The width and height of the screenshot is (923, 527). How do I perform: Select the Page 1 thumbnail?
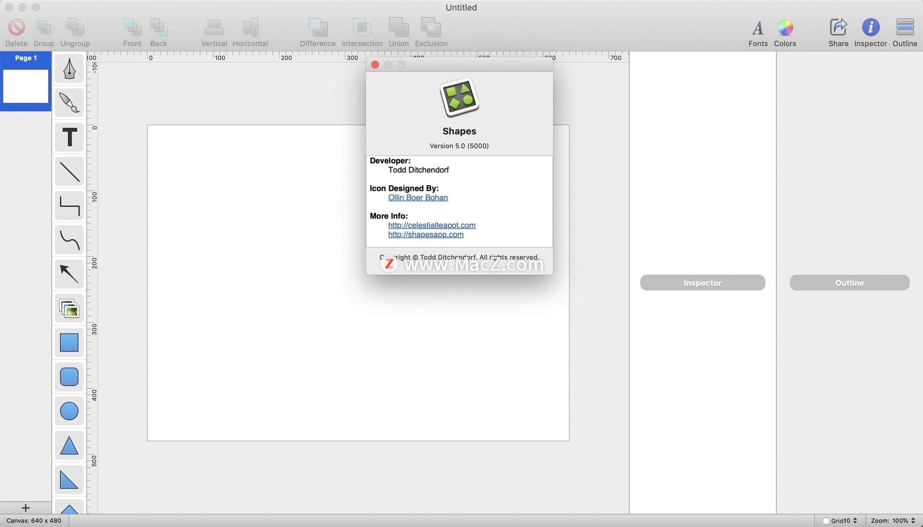point(26,86)
